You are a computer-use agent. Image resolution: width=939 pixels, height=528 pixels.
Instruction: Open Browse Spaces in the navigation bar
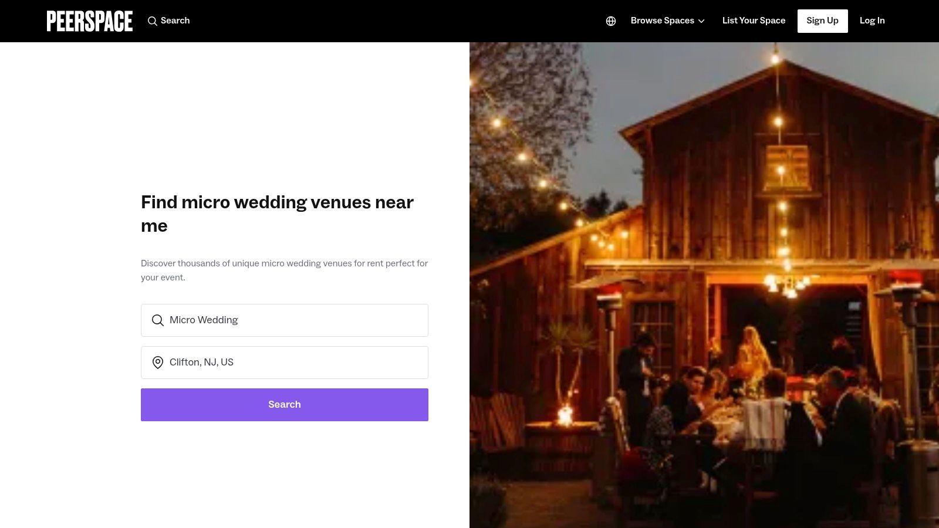click(662, 21)
